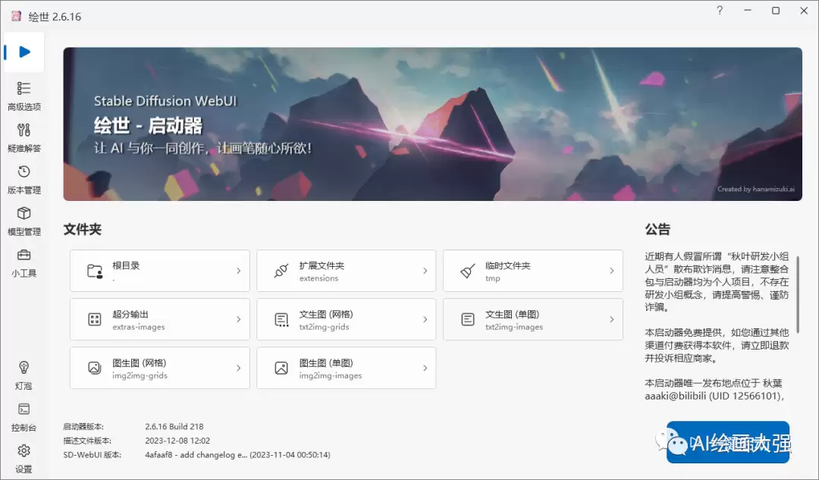
Task: Expand chevron on 超分输出 card
Action: [x=238, y=319]
